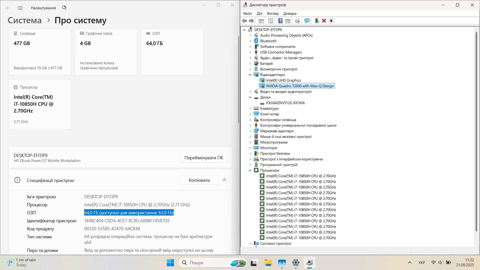Click the Settings back arrow
Screen dimensions: 480x270
(x=8, y=8)
